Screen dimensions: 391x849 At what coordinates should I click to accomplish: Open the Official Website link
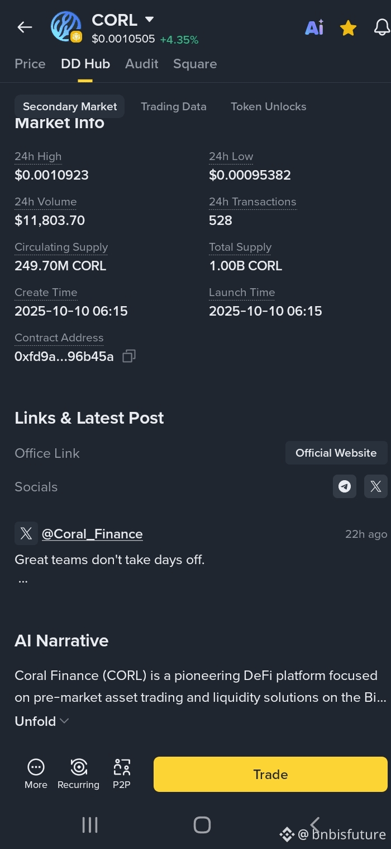click(336, 453)
